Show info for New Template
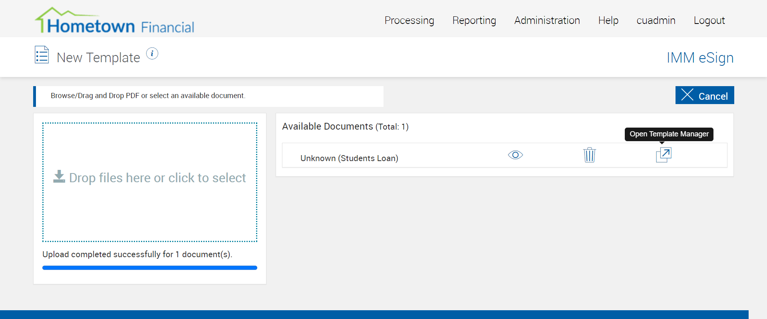Viewport: 767px width, 319px height. click(x=152, y=53)
